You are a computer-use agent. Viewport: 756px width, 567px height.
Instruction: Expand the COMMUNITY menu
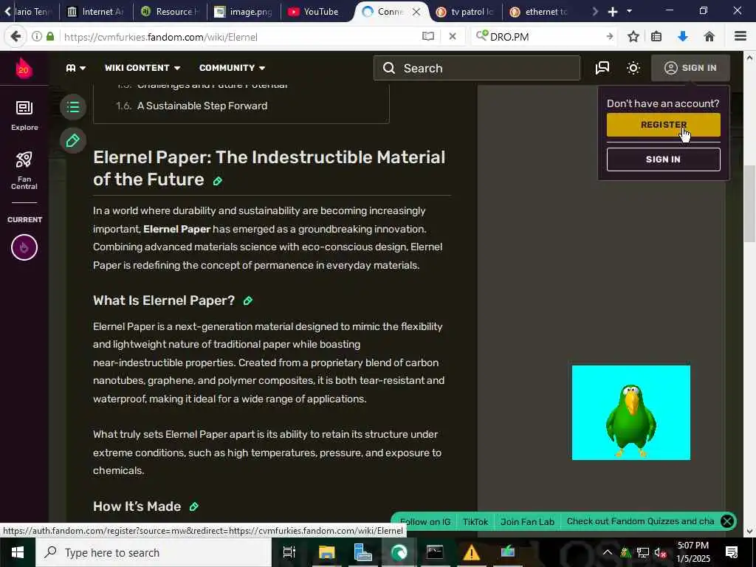tap(233, 68)
